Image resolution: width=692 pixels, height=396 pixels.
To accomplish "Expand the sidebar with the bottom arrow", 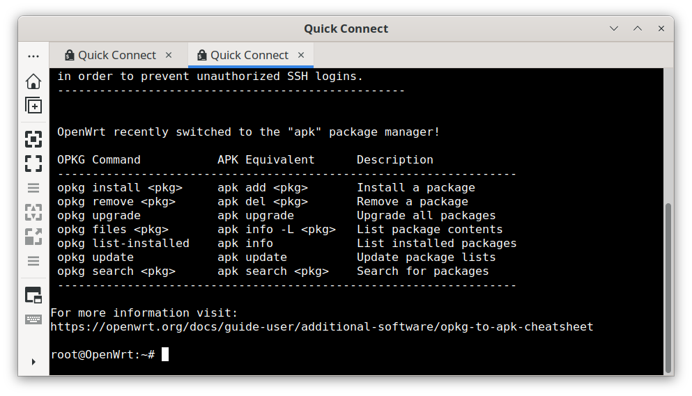I will (33, 362).
